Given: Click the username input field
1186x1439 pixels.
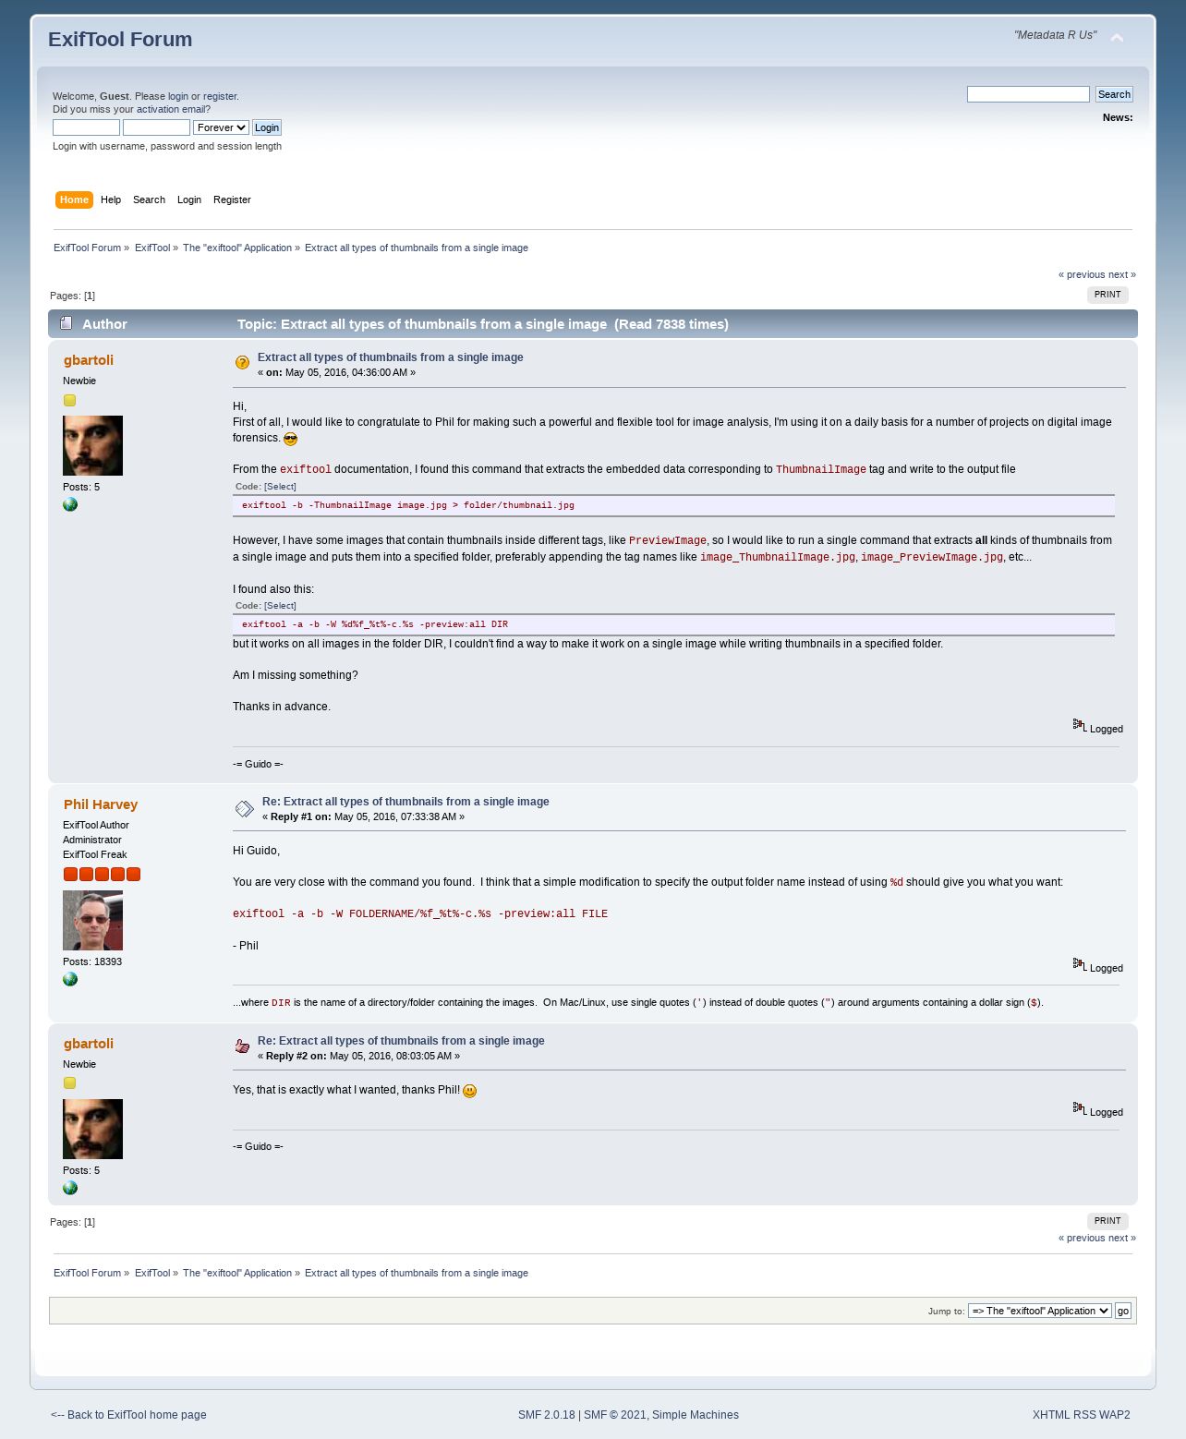Looking at the screenshot, I should pyautogui.click(x=86, y=127).
